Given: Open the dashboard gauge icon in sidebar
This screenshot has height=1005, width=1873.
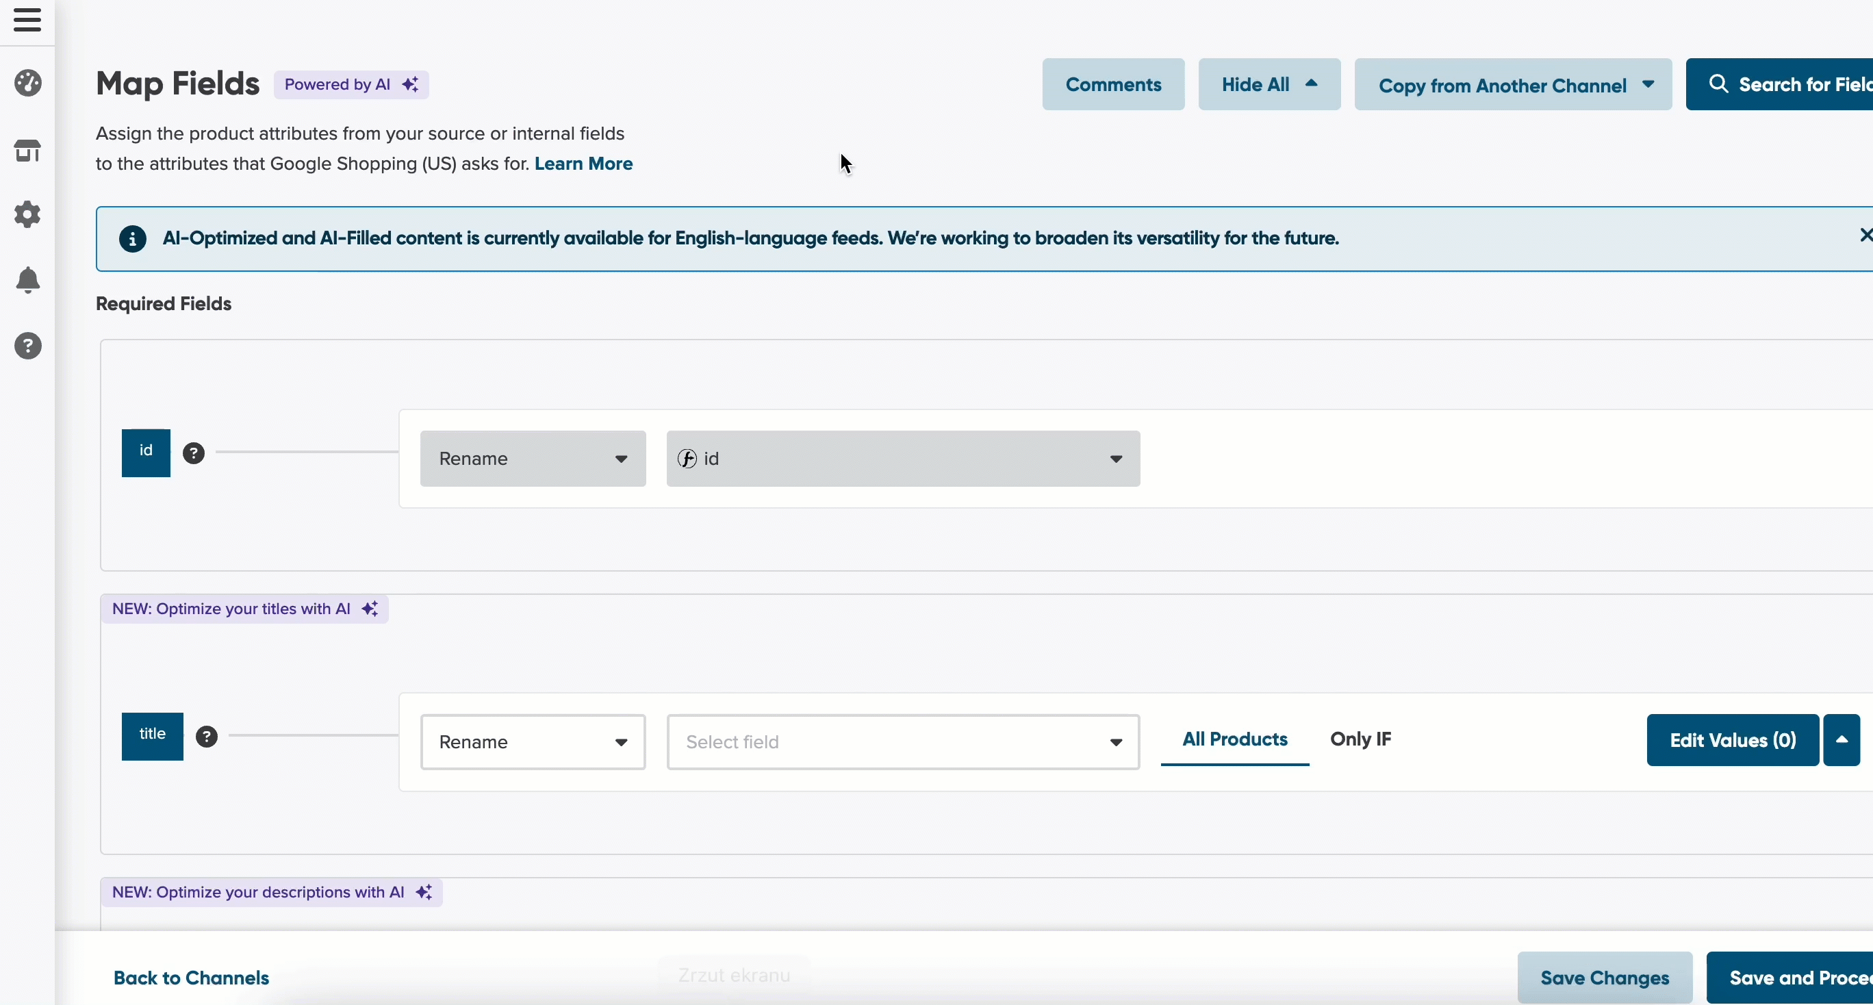Looking at the screenshot, I should [x=27, y=83].
